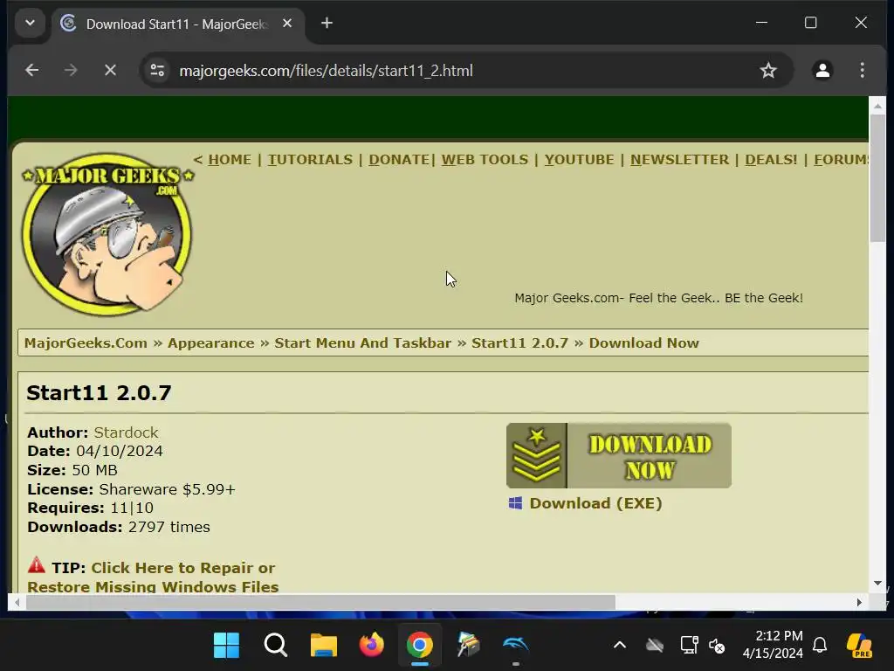Click the page's vertical scrollbar thumb
The height and width of the screenshot is (671, 894).
click(877, 178)
